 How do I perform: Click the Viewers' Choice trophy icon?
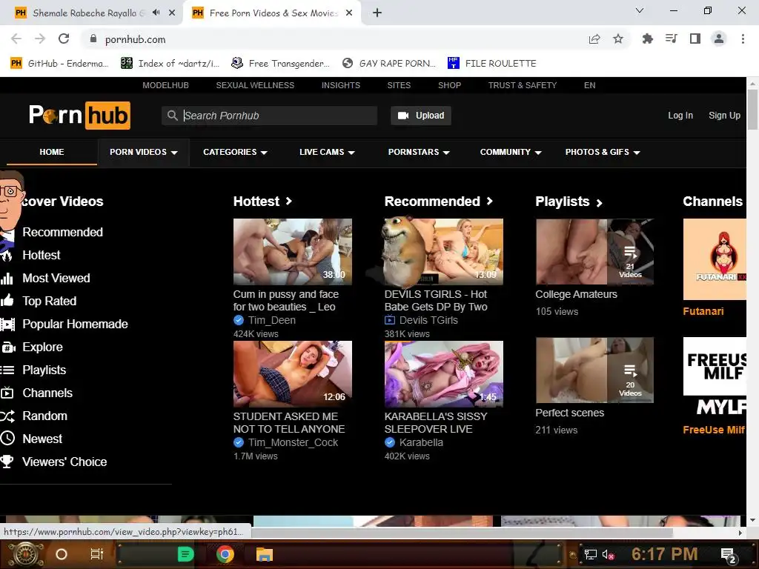pos(7,462)
